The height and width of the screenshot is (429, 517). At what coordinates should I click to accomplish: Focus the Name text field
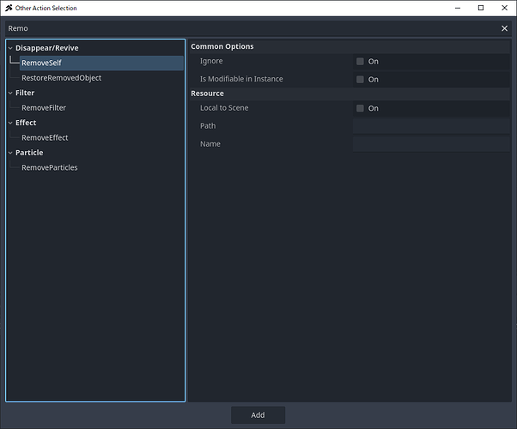point(430,144)
